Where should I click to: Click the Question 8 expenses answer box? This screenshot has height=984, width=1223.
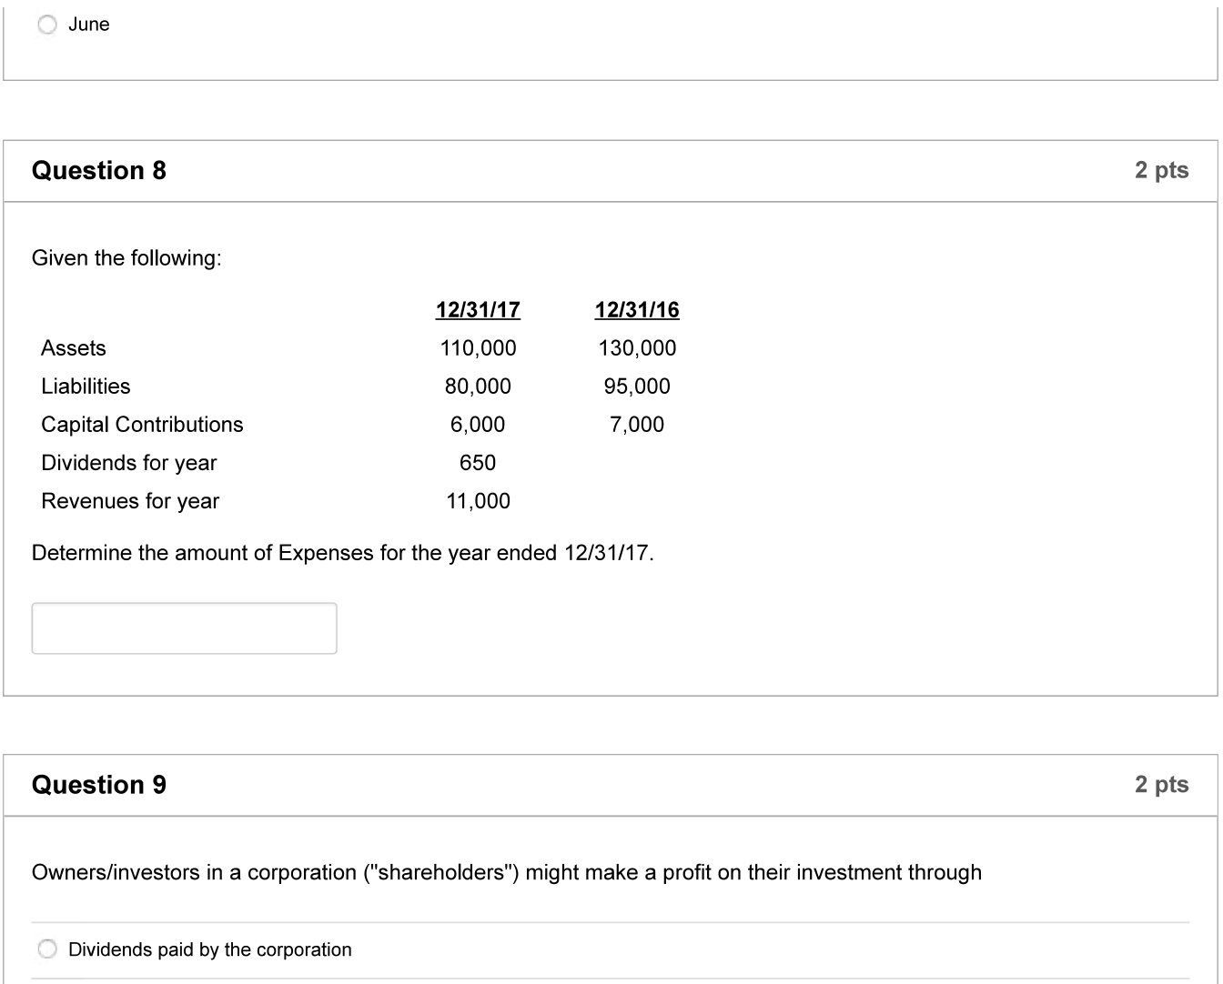coord(184,628)
